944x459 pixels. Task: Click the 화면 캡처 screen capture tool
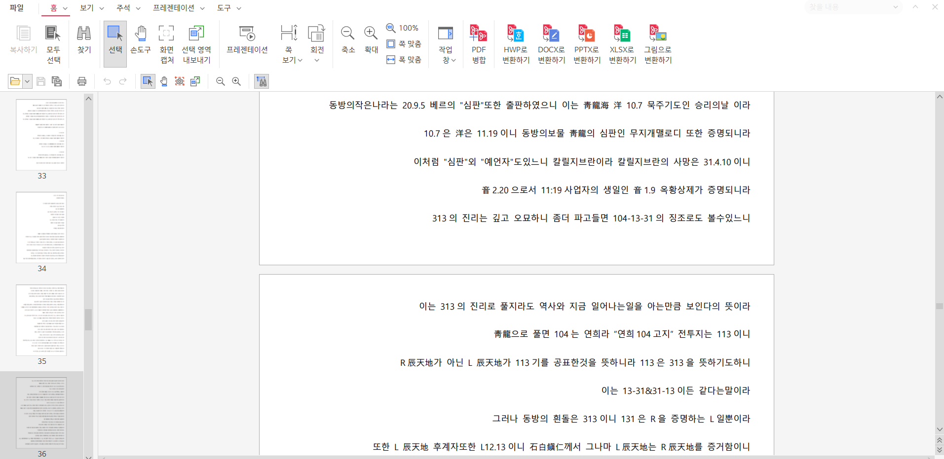coord(167,43)
